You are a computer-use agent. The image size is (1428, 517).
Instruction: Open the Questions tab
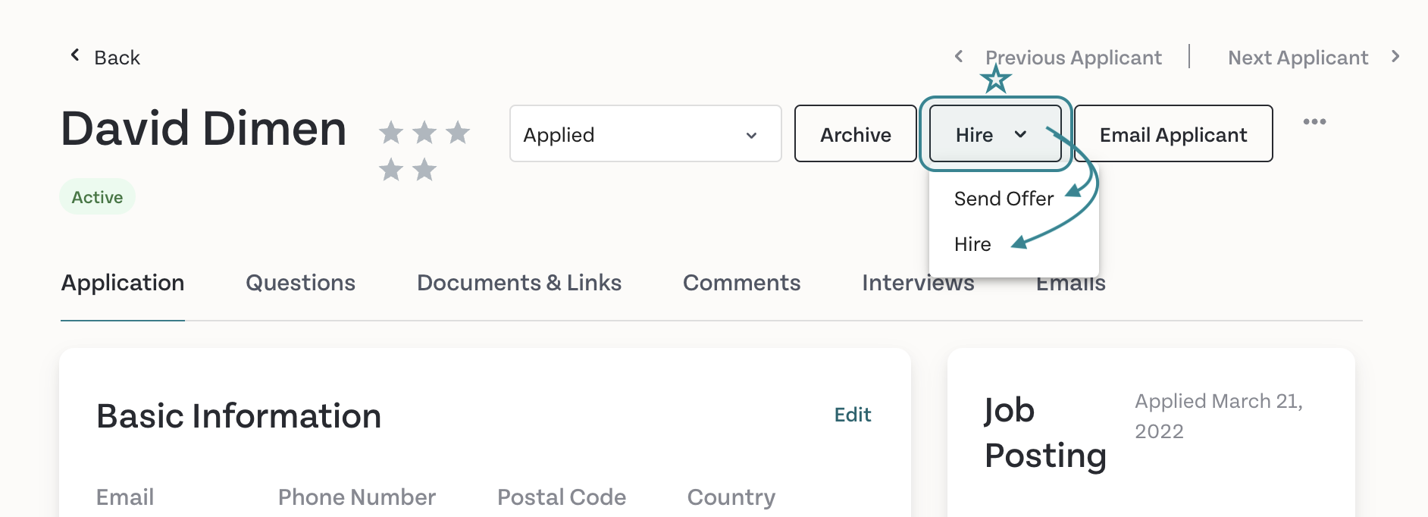click(x=300, y=283)
